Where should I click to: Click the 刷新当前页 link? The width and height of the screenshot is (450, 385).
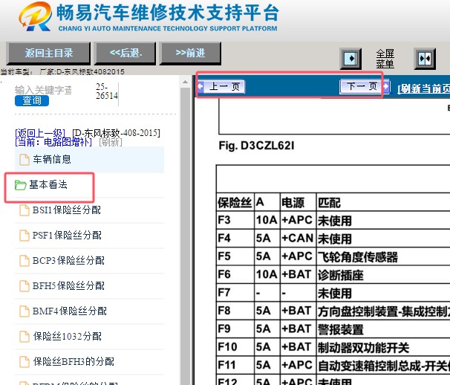(x=423, y=88)
